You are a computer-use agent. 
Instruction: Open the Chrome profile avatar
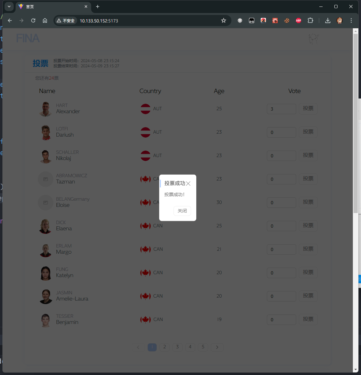coord(340,20)
